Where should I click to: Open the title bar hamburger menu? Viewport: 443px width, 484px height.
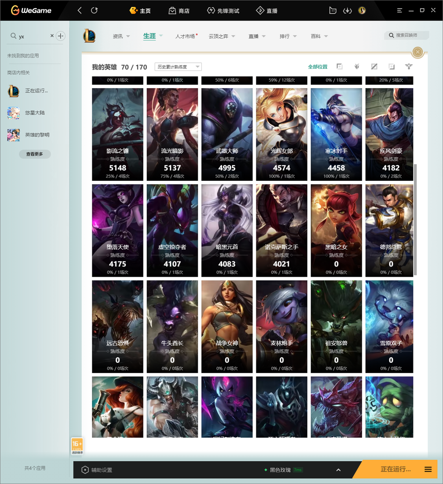(x=400, y=11)
